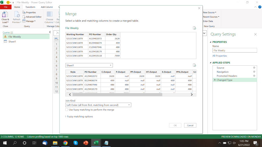Enable fuzzy matching checkbox
The image size is (262, 147).
[66, 110]
